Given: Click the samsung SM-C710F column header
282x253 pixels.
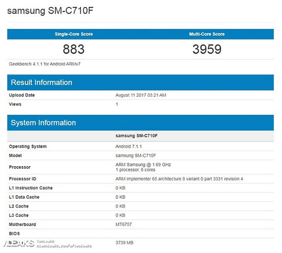Looking at the screenshot, I should tap(136, 135).
